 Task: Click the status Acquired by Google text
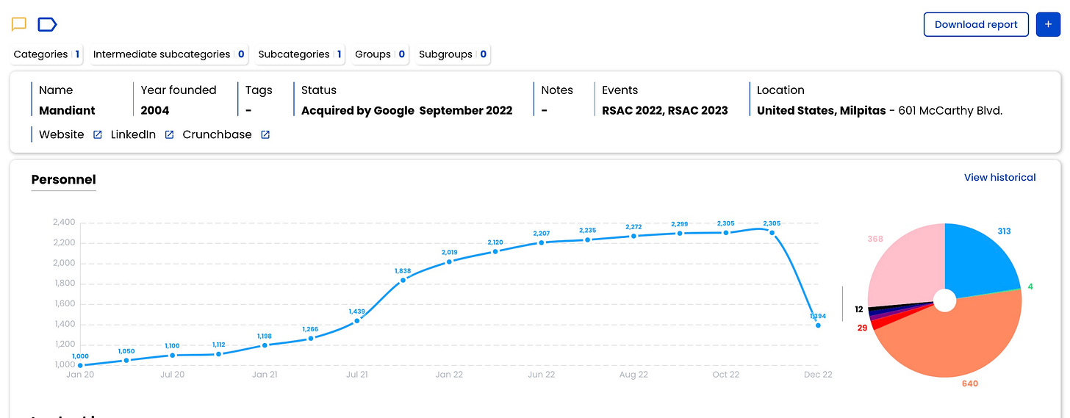point(358,110)
